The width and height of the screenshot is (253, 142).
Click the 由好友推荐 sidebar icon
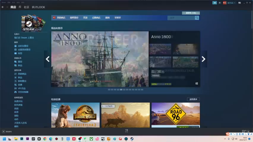15,46
